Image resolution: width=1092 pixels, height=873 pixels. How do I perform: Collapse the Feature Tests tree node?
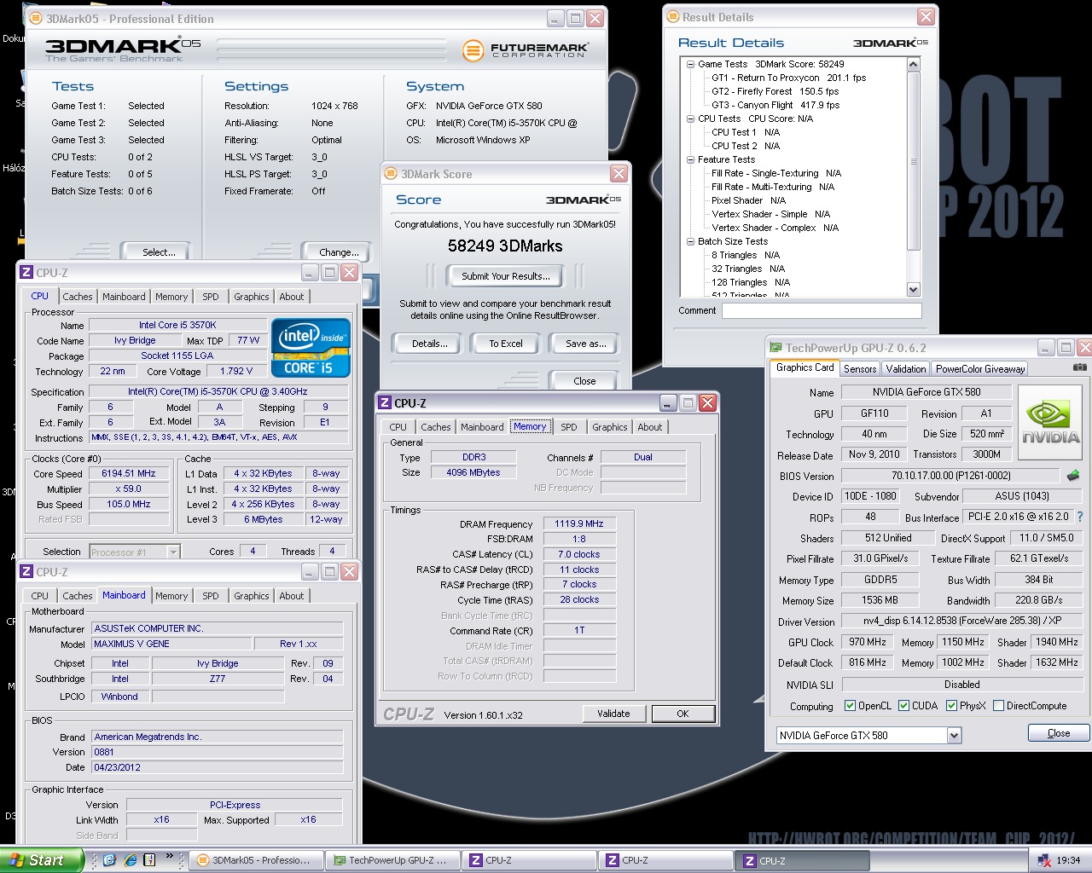(x=690, y=159)
